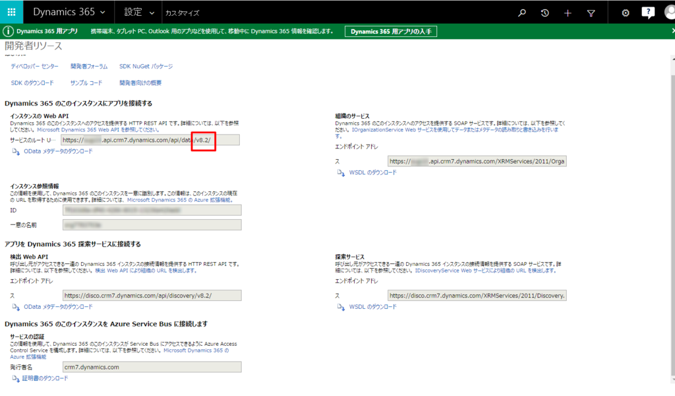Open IDiscoveryService Web サービス link

pos(485,271)
